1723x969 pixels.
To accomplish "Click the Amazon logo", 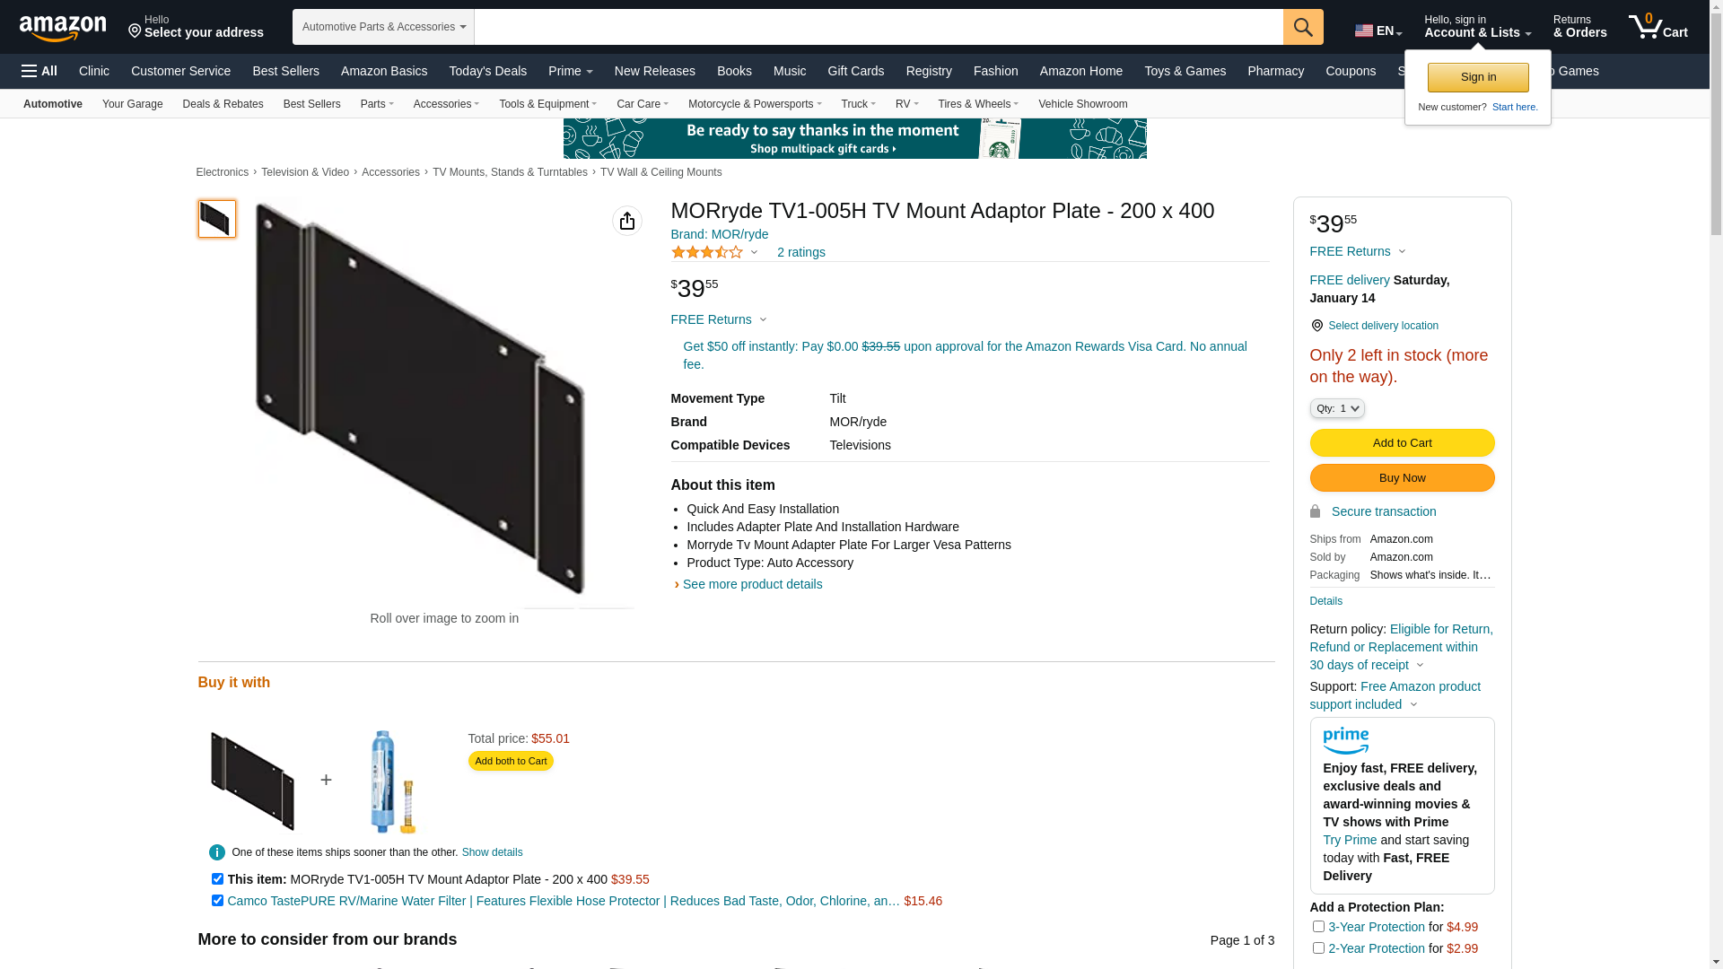I will tap(63, 29).
